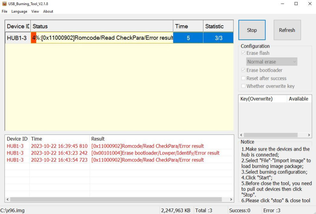The height and width of the screenshot is (214, 316).
Task: Click the log scrollbar right arrow
Action: point(231,199)
